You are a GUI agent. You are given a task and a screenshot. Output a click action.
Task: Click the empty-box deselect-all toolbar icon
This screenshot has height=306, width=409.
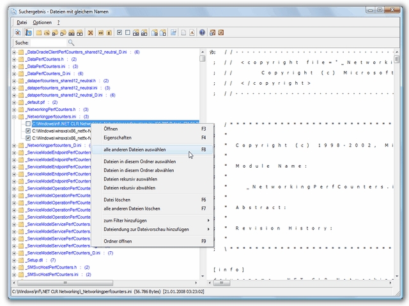128,33
